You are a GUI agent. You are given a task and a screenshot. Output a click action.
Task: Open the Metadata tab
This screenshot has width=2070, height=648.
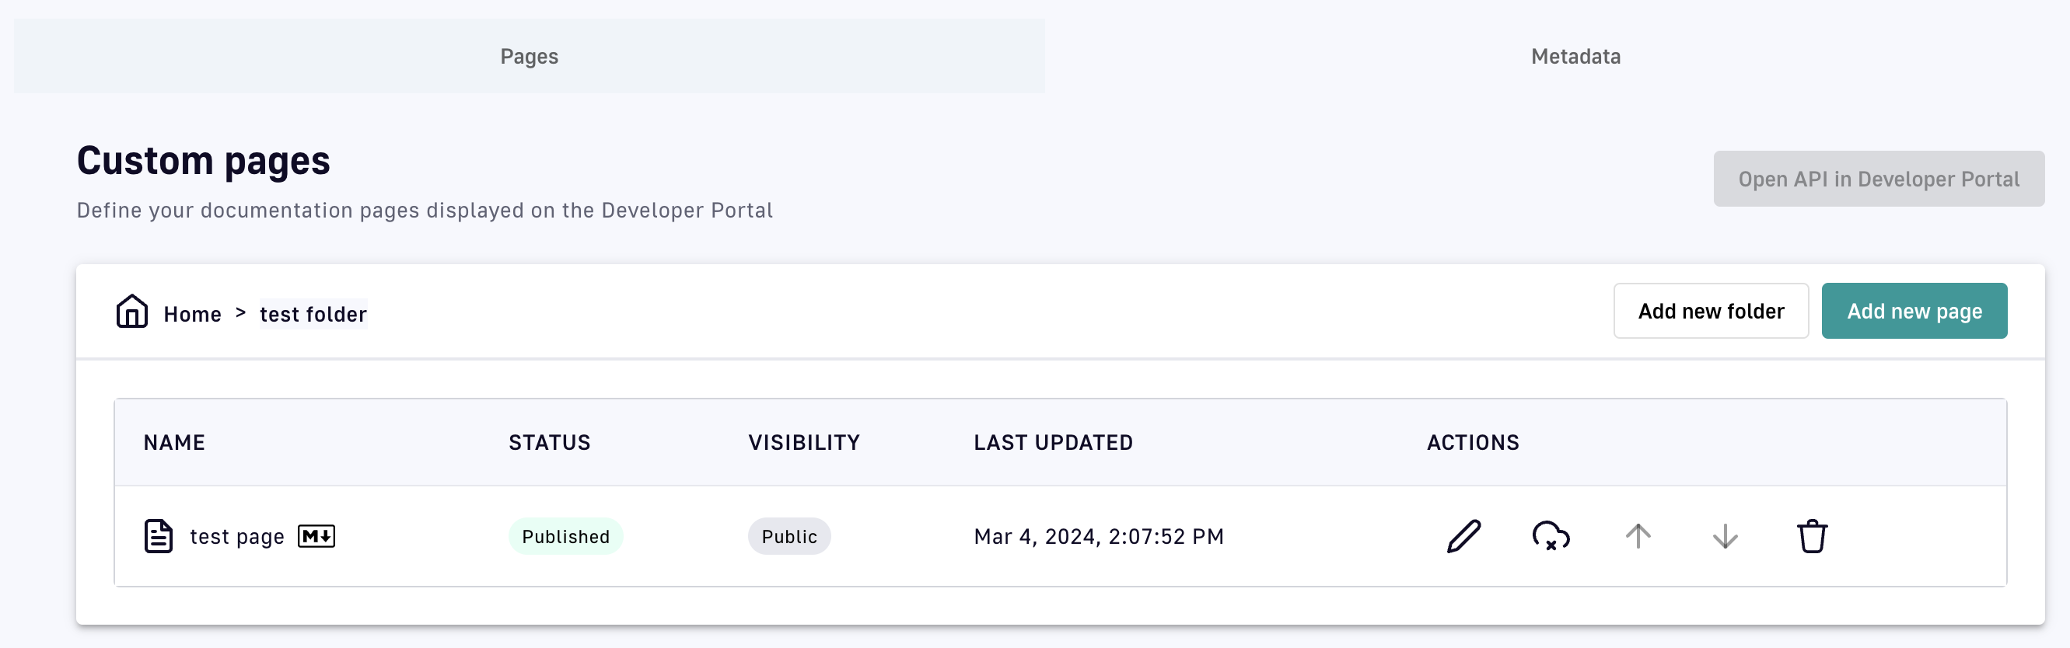pos(1575,56)
